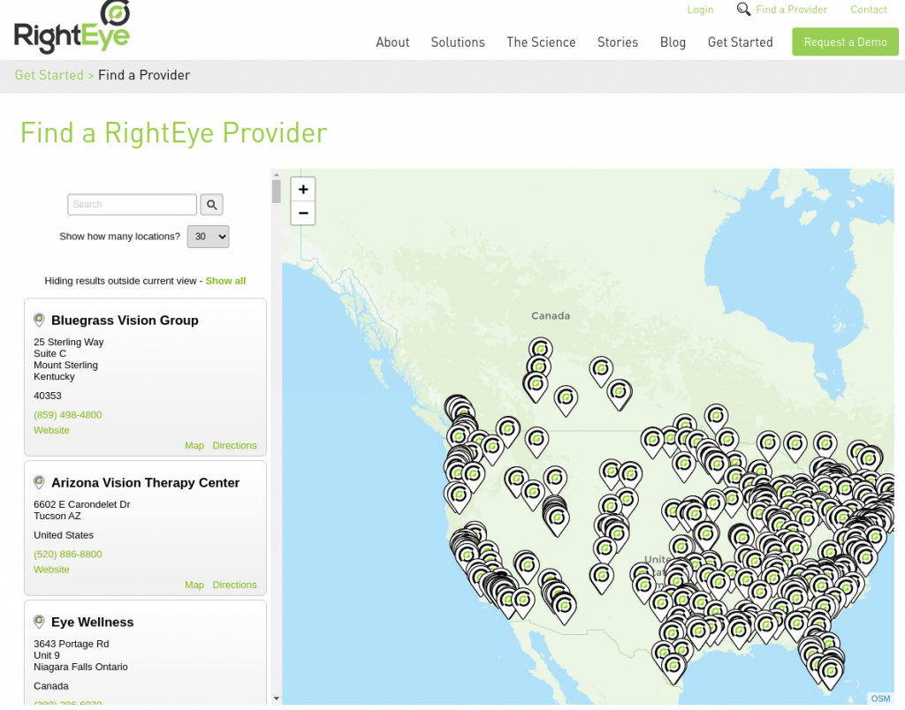Viewport: 905px width, 710px height.
Task: Open the About menu
Action: point(392,42)
